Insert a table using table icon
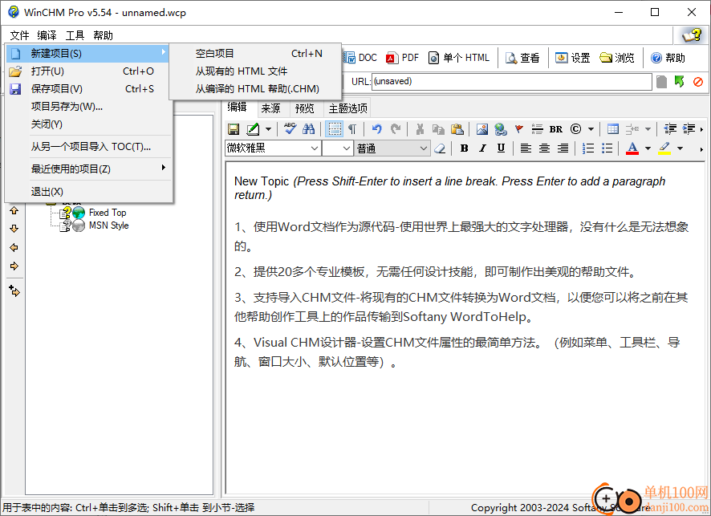 coord(612,129)
